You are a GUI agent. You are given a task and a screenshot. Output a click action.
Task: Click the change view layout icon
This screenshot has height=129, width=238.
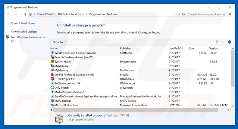(218, 42)
